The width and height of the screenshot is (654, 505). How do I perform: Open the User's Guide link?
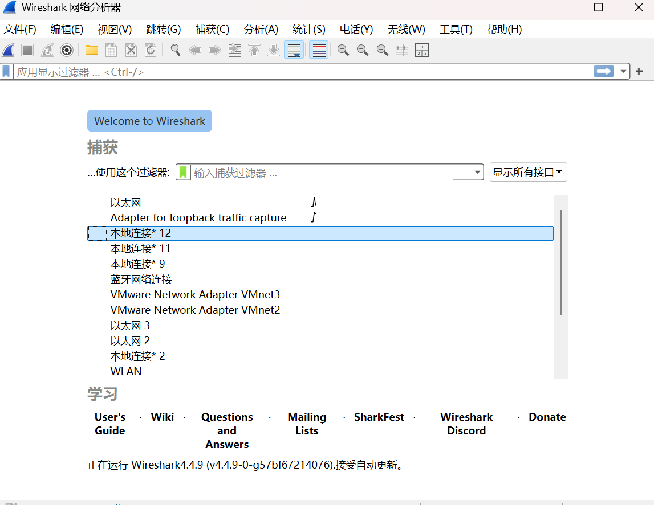[109, 424]
